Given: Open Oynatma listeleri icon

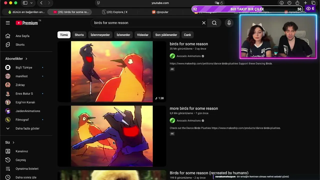Looking at the screenshot, I should [8, 169].
